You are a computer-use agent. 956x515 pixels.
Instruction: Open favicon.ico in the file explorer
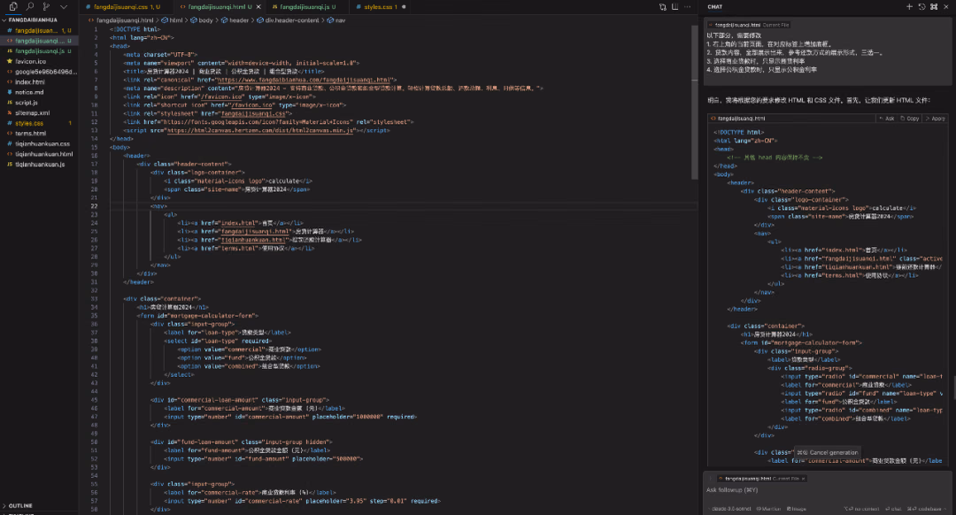(30, 61)
